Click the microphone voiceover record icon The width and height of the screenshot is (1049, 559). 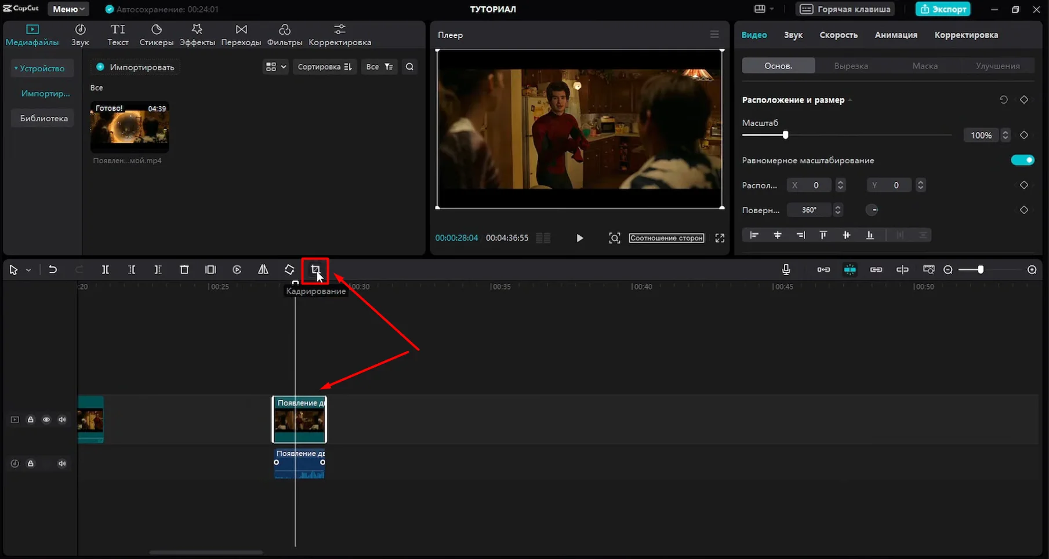click(x=786, y=270)
